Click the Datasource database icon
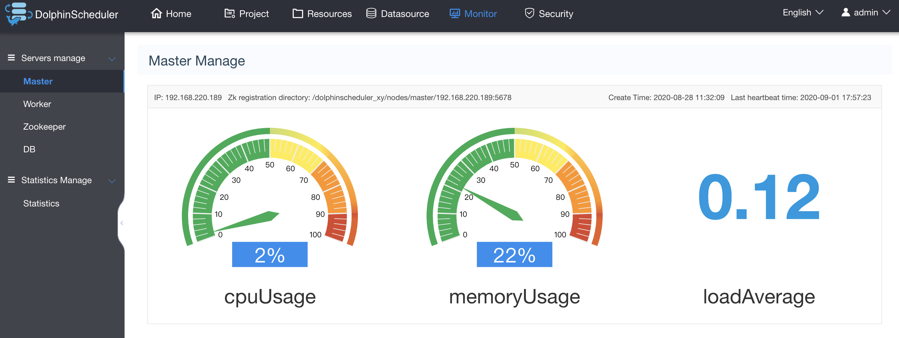 click(x=371, y=13)
